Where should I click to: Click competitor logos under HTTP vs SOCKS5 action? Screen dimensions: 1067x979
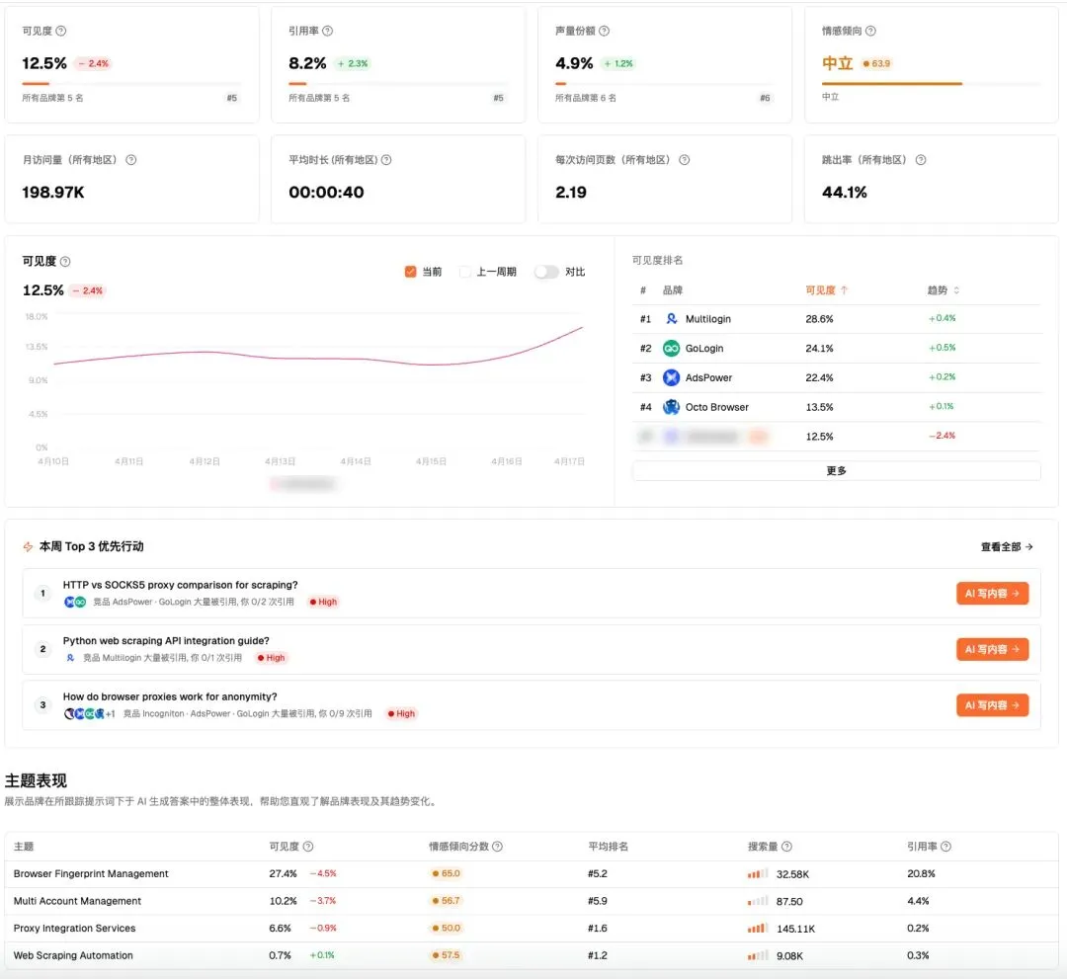(x=75, y=602)
